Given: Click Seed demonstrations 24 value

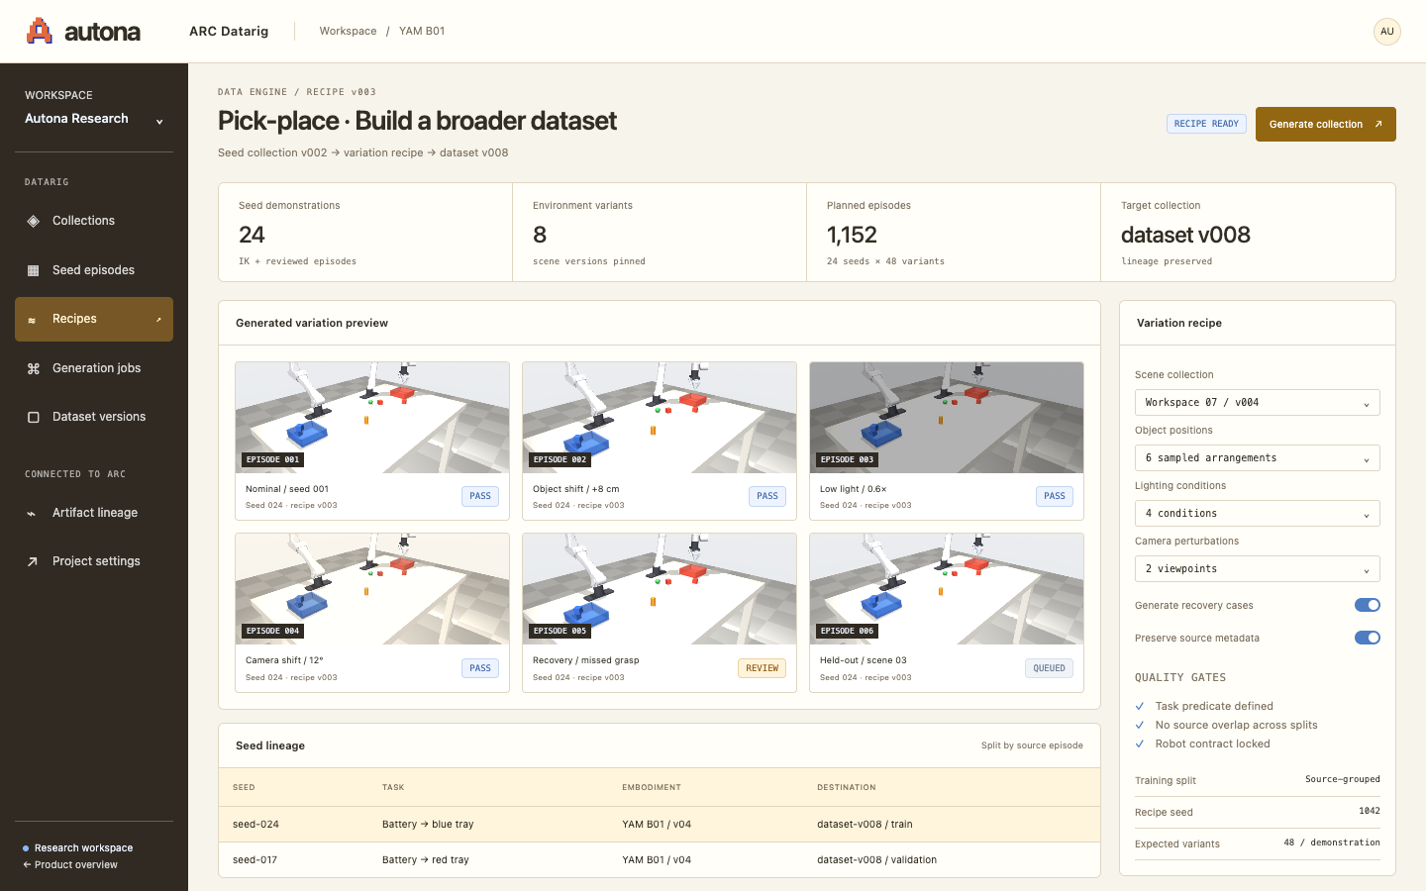Looking at the screenshot, I should coord(252,235).
